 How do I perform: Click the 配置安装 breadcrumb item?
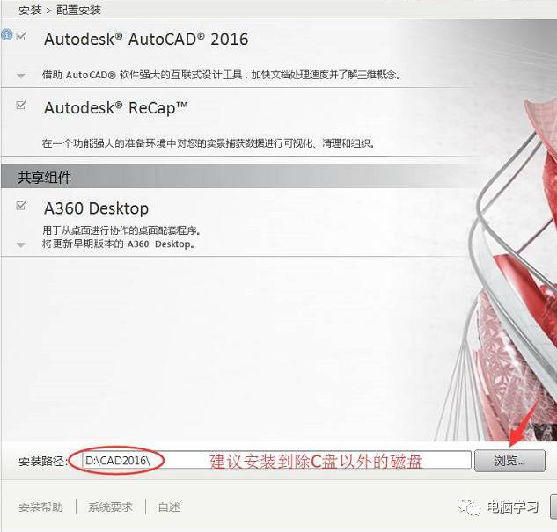(78, 11)
